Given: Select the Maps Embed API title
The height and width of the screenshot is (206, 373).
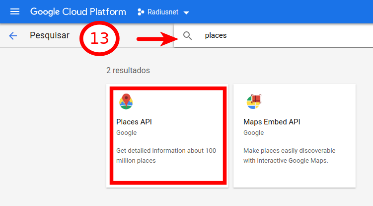Looking at the screenshot, I should [x=272, y=122].
